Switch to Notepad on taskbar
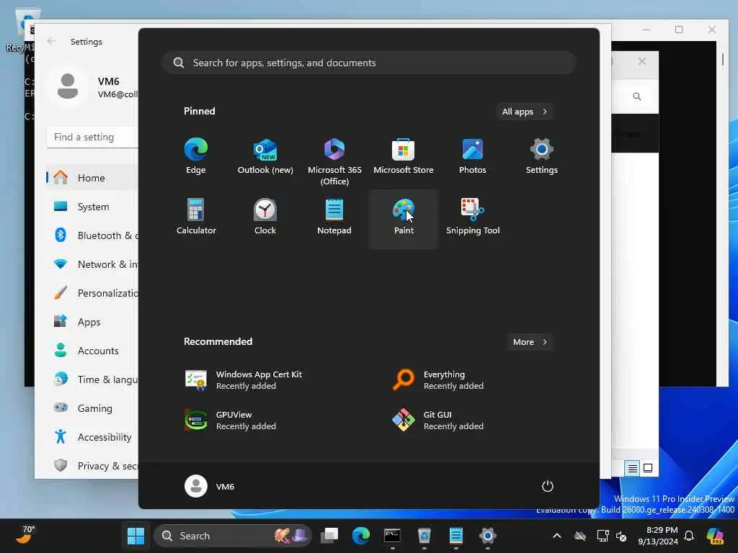 pyautogui.click(x=456, y=536)
